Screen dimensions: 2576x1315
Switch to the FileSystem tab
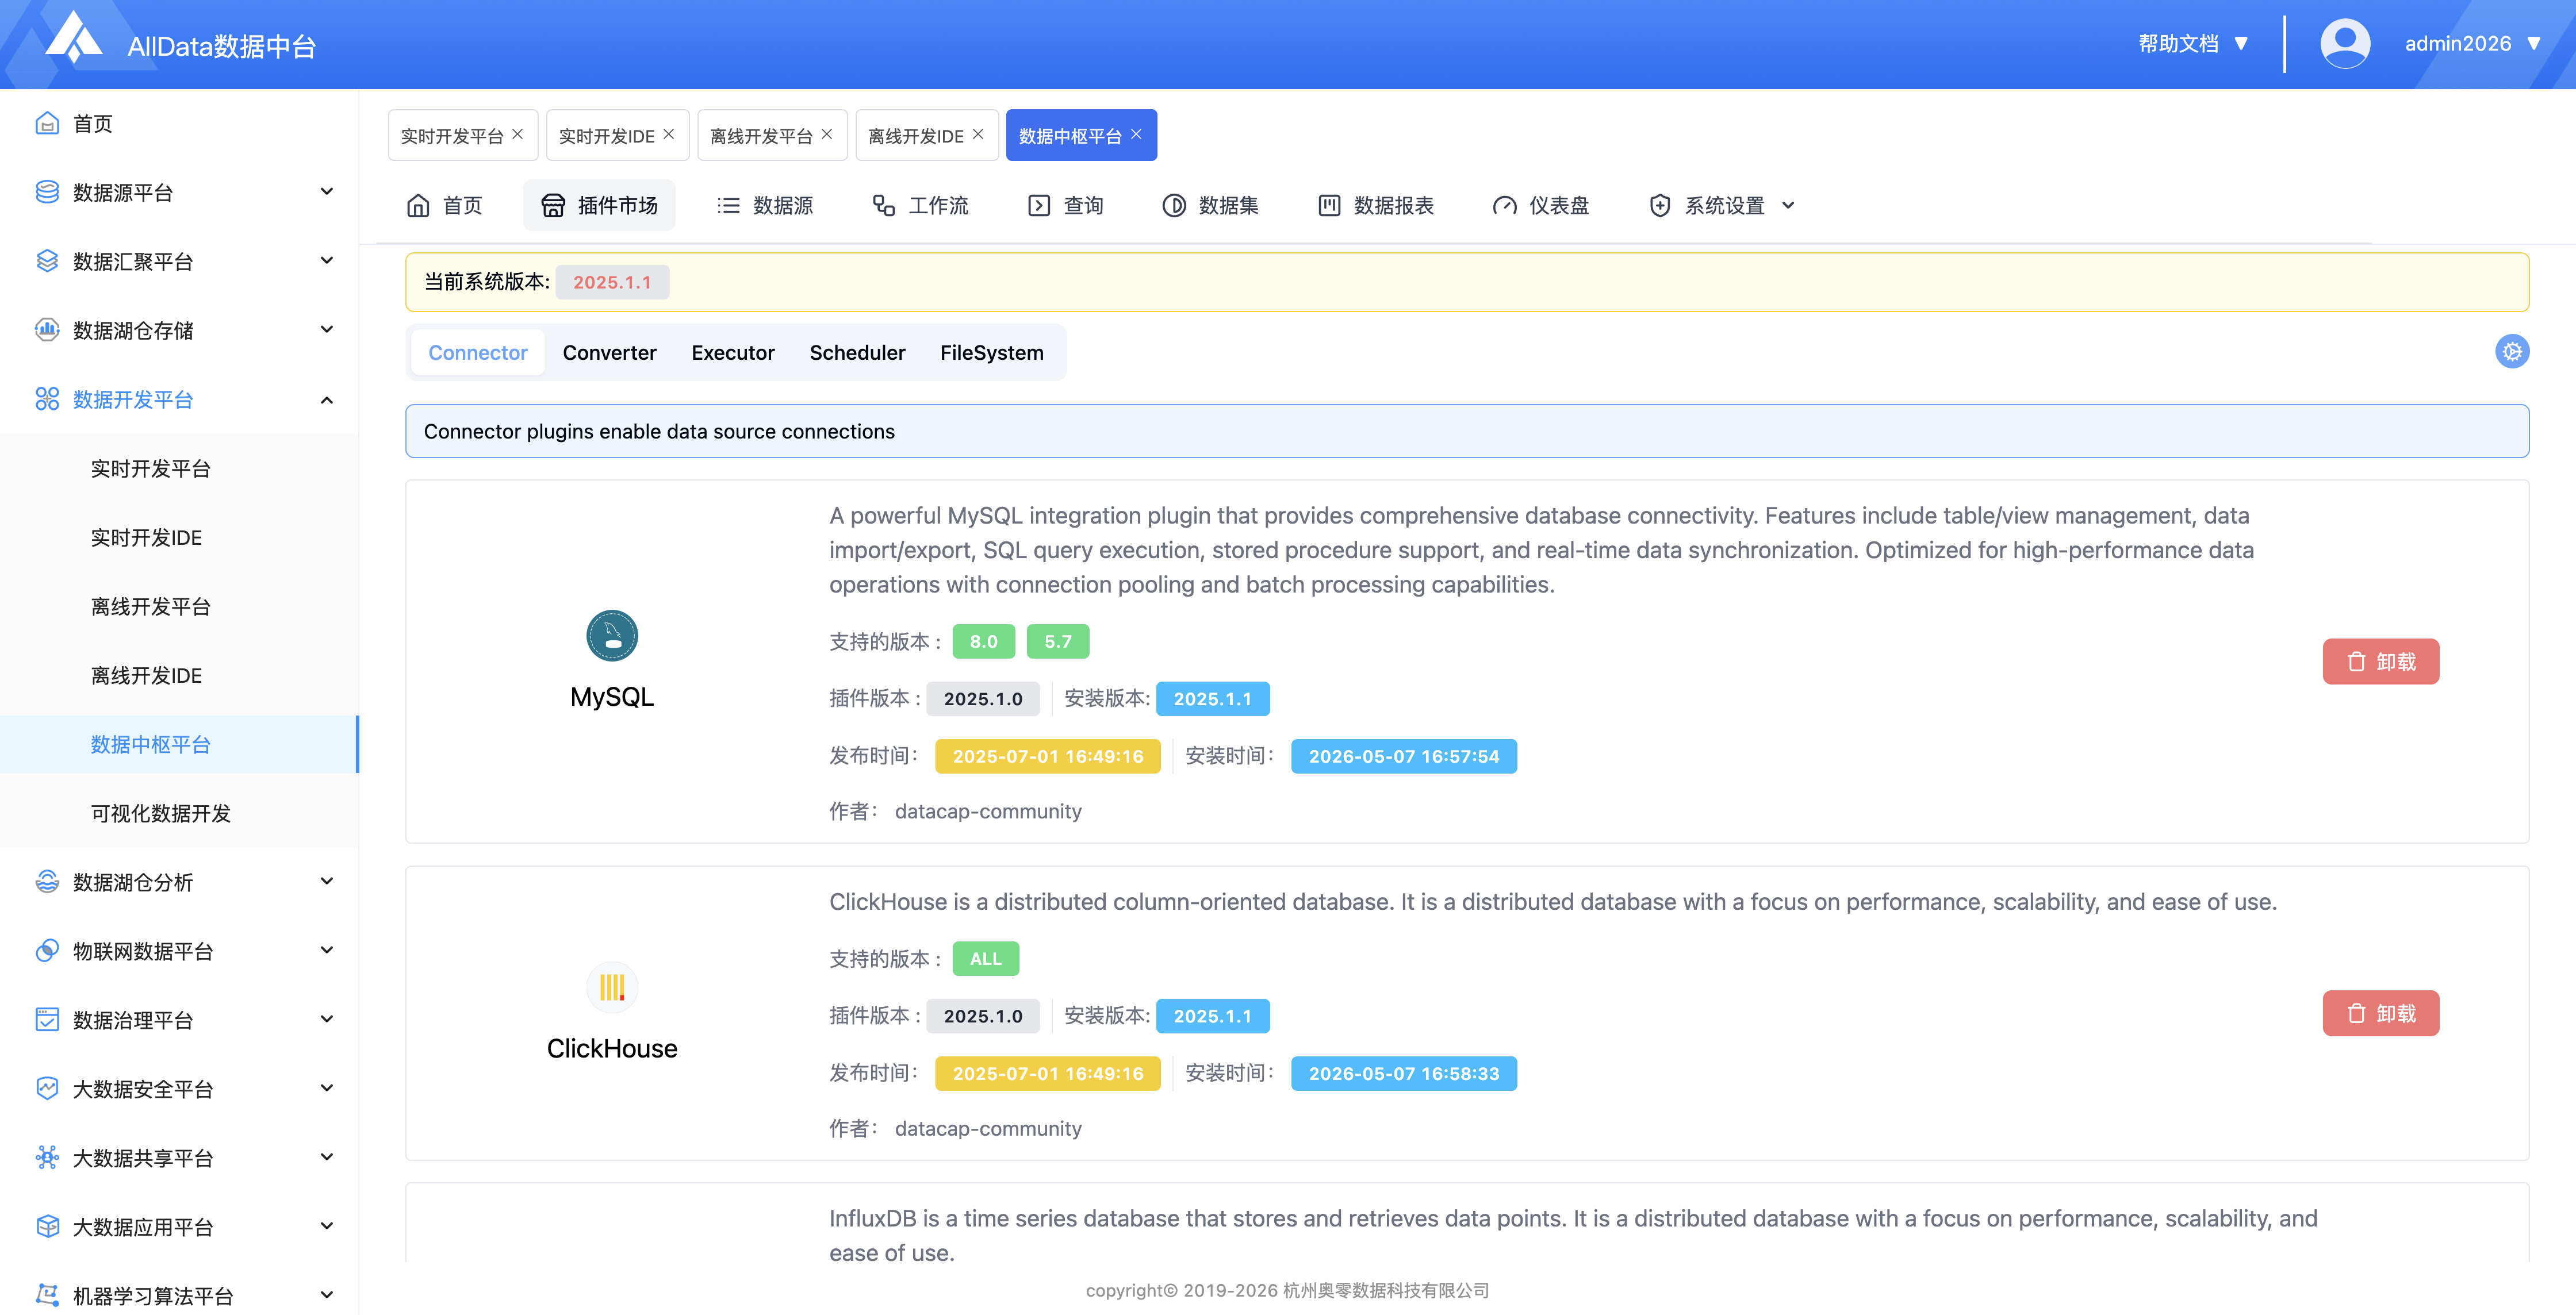coord(991,353)
